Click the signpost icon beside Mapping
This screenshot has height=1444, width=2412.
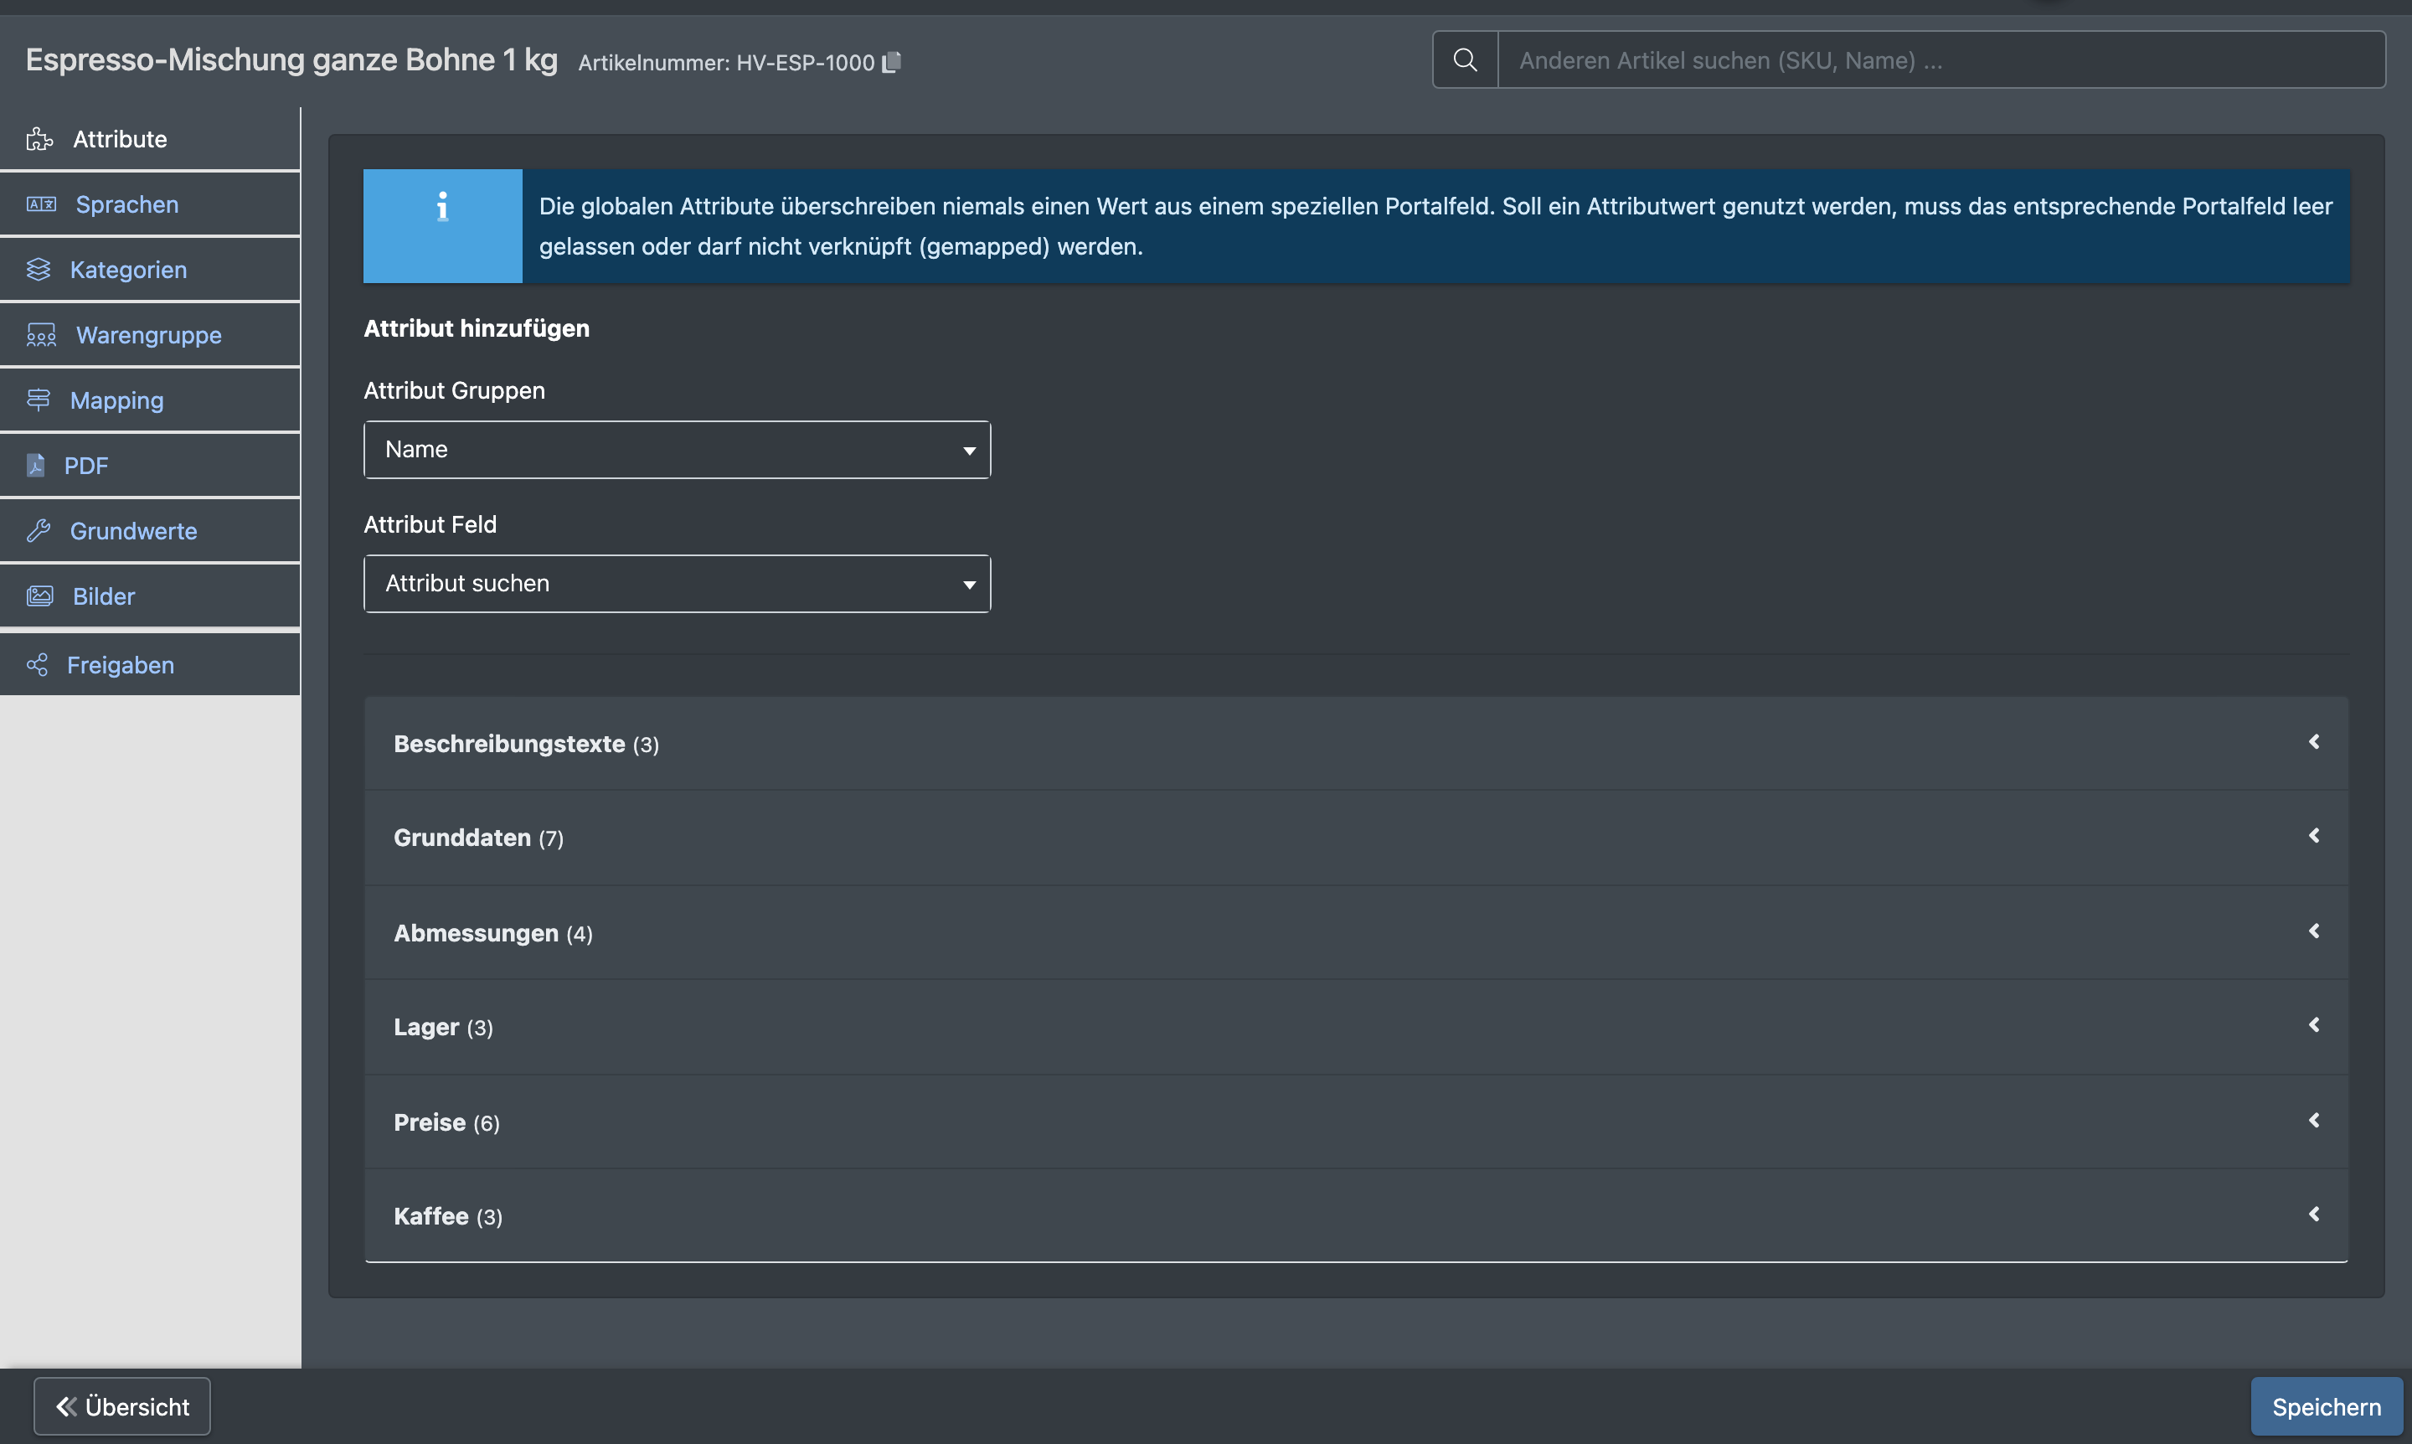(38, 400)
